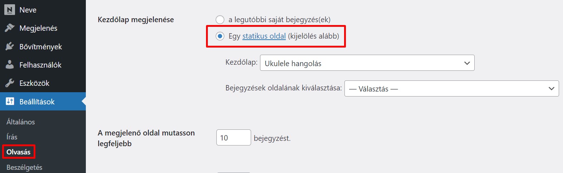Click the Eszközök wrench icon
Screen dimensions: 563x173
[x=10, y=83]
